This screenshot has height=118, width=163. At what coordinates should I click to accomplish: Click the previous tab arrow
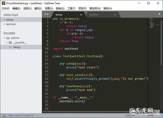[x=45, y=14]
